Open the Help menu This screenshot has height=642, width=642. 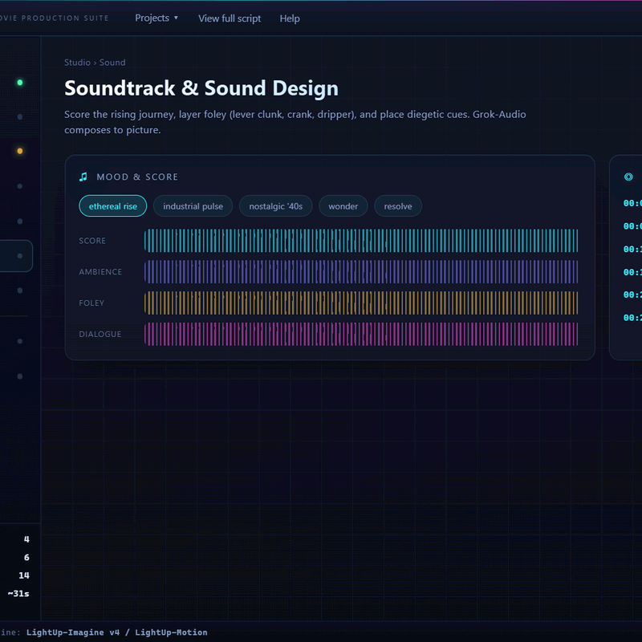click(290, 18)
